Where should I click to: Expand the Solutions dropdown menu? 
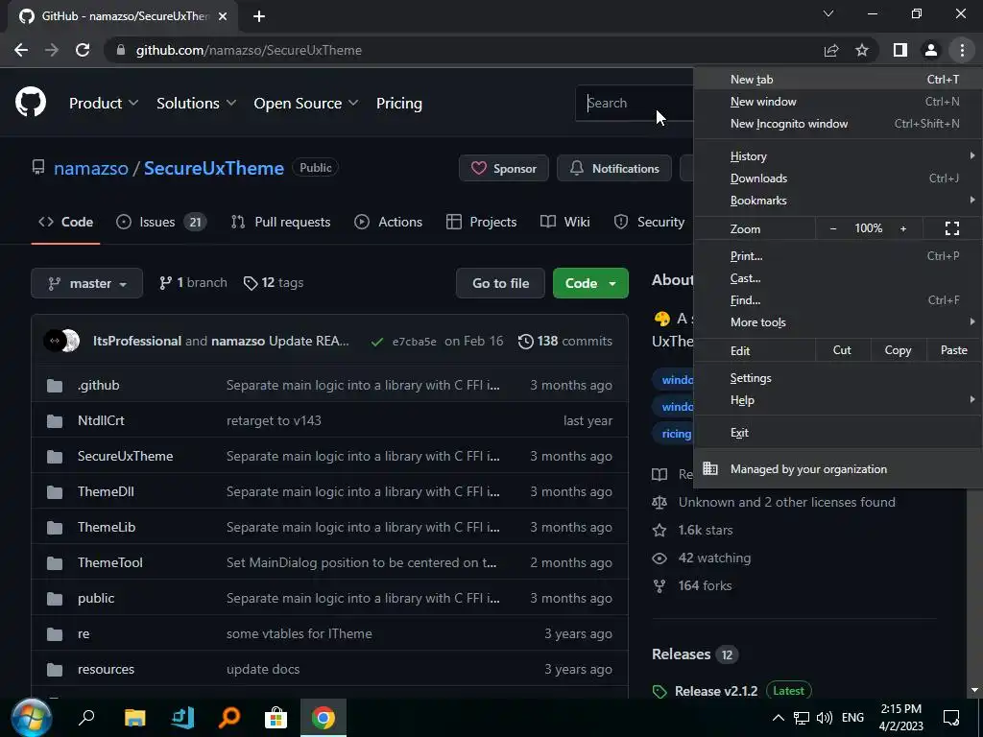(196, 104)
